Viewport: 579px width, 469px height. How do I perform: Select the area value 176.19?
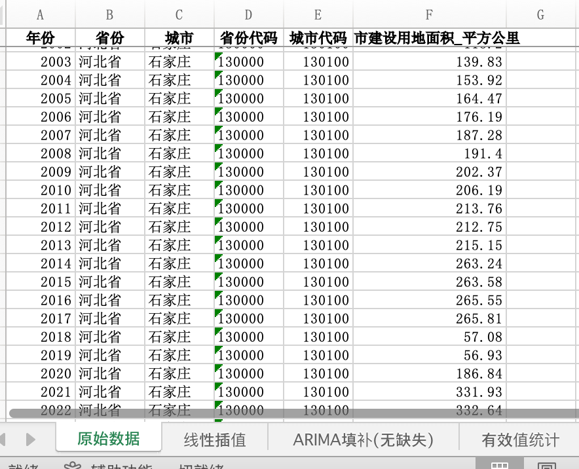(430, 117)
